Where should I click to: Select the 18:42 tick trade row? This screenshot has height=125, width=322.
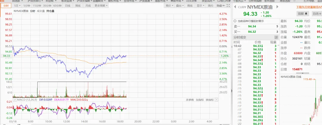click(256, 46)
